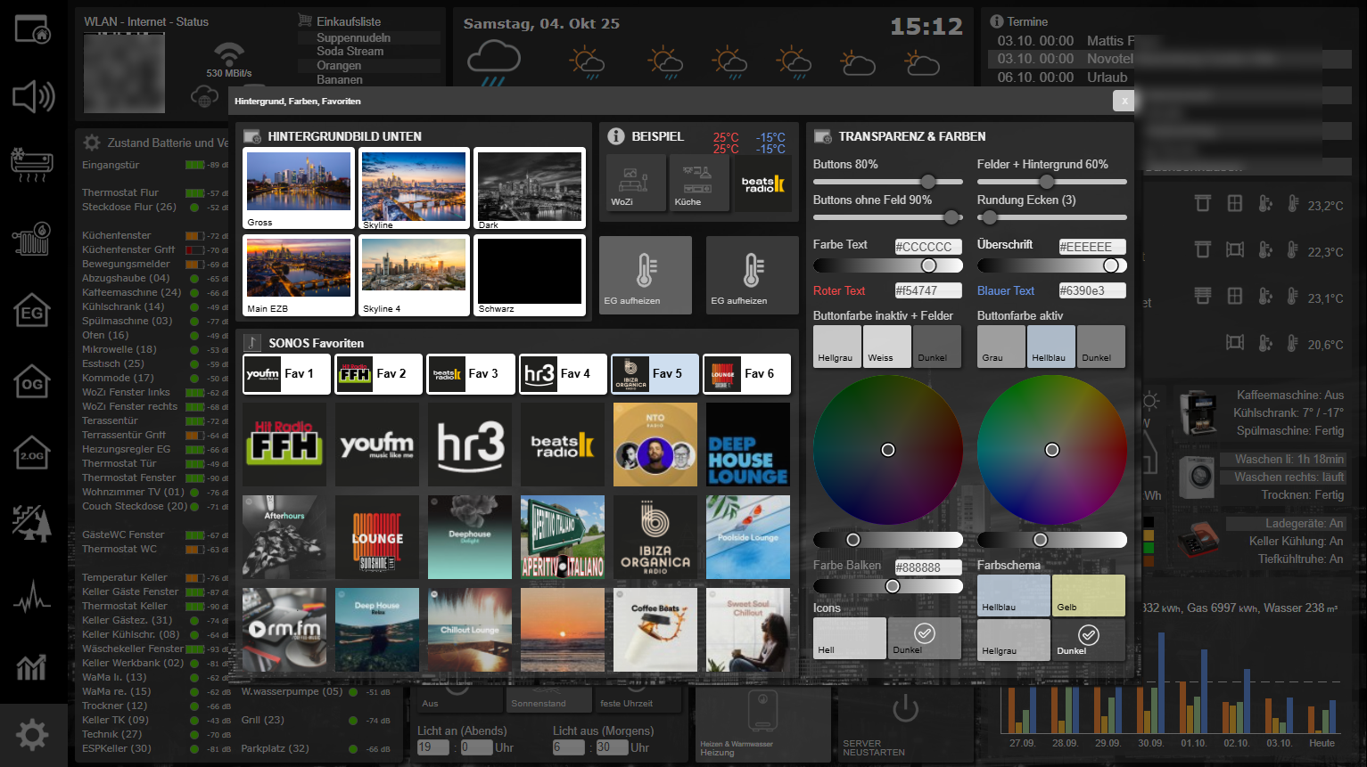Screen dimensions: 1367x767
Task: Select the hr3 radio station tile
Action: [470, 444]
